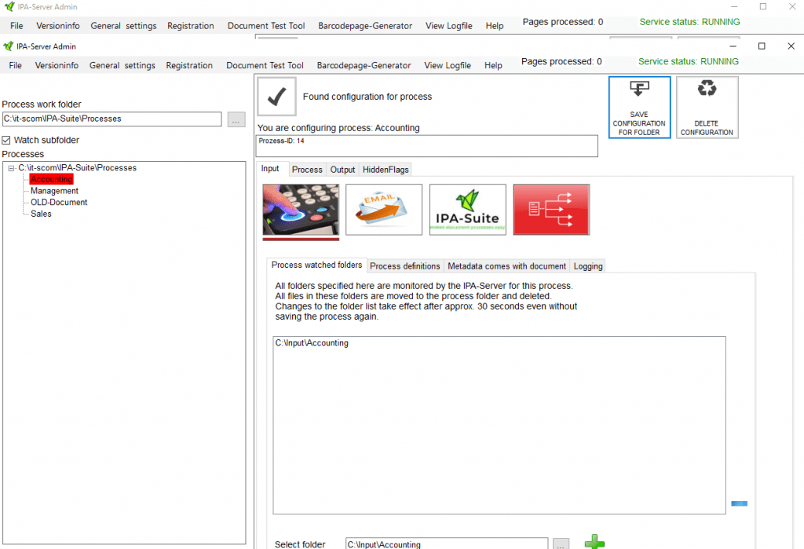Choose the Email input source icon
This screenshot has height=549, width=804.
click(x=384, y=209)
